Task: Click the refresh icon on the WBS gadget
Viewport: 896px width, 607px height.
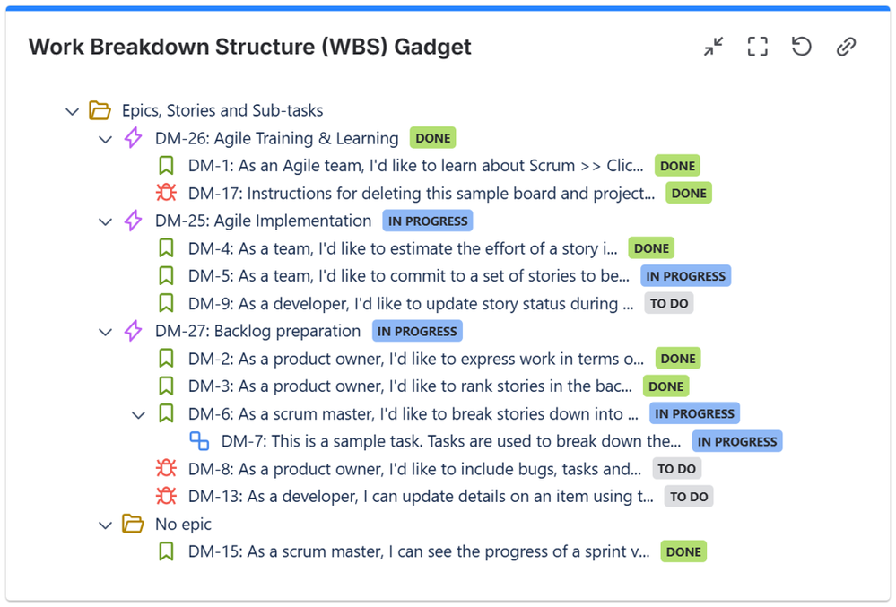Action: (x=802, y=46)
